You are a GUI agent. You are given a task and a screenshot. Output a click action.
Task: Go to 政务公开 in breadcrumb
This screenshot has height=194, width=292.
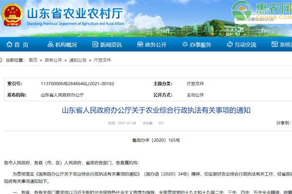click(53, 60)
